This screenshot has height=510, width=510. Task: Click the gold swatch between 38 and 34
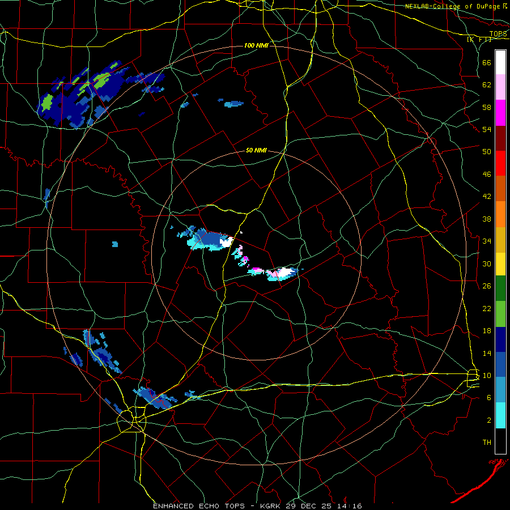click(500, 239)
